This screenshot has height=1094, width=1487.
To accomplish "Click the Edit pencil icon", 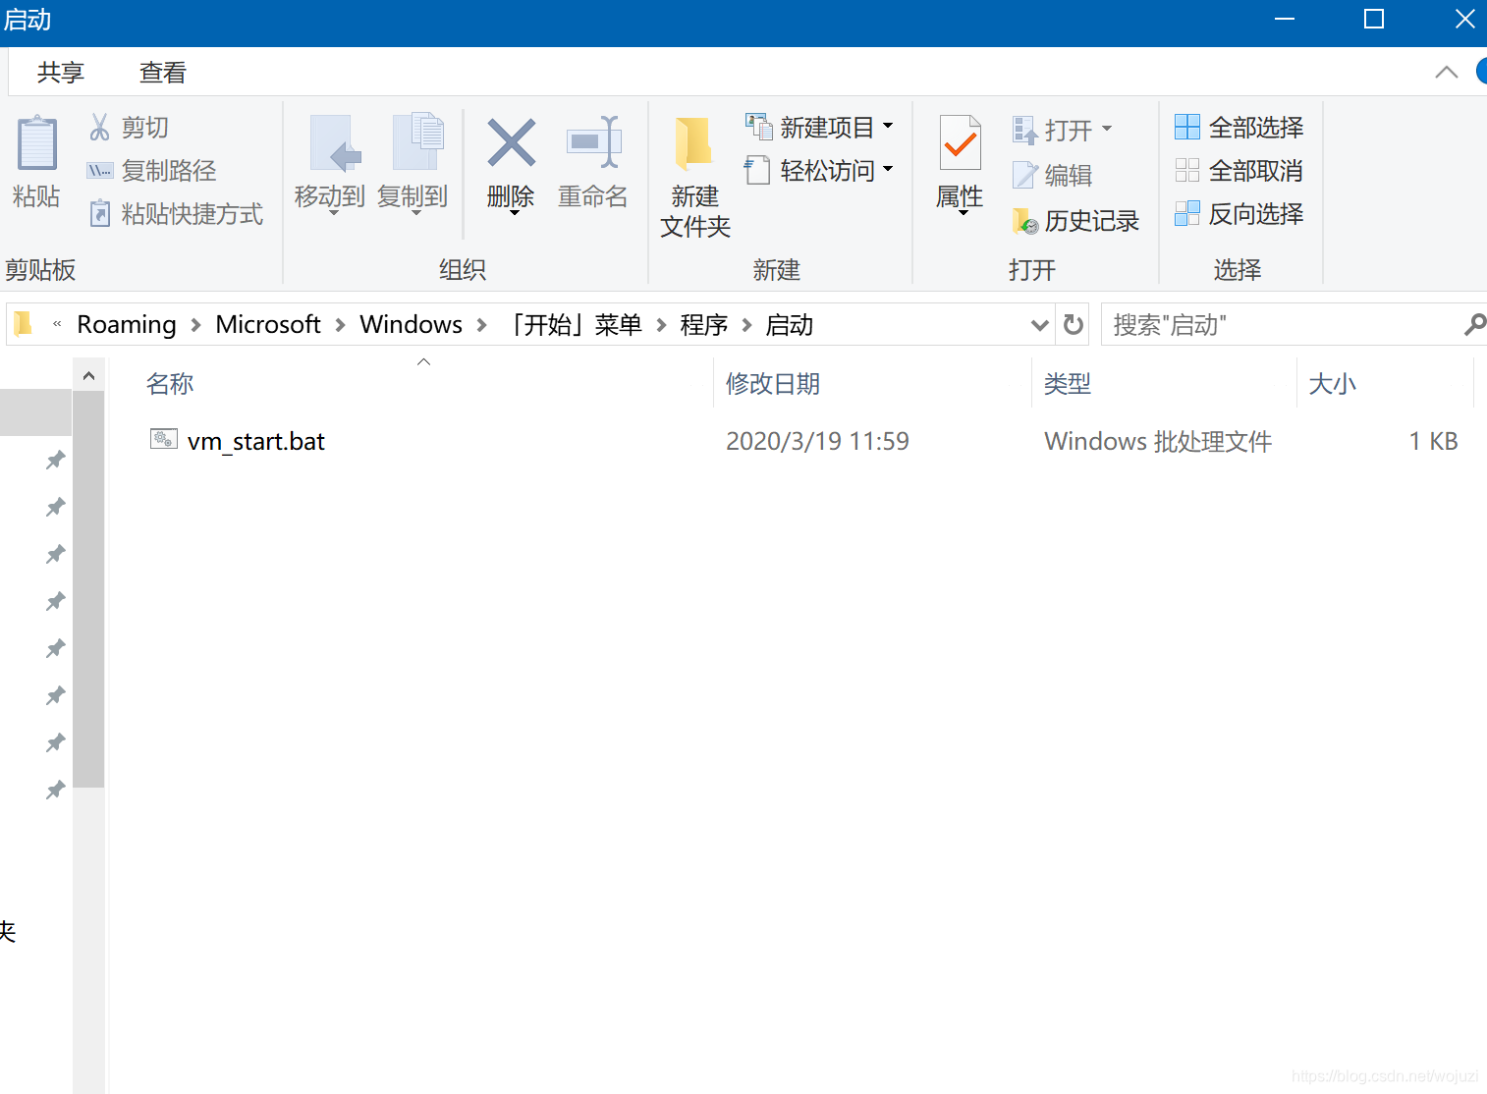I will pyautogui.click(x=1024, y=175).
